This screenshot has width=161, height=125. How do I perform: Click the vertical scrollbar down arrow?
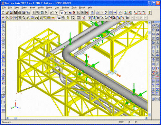coord(149,115)
